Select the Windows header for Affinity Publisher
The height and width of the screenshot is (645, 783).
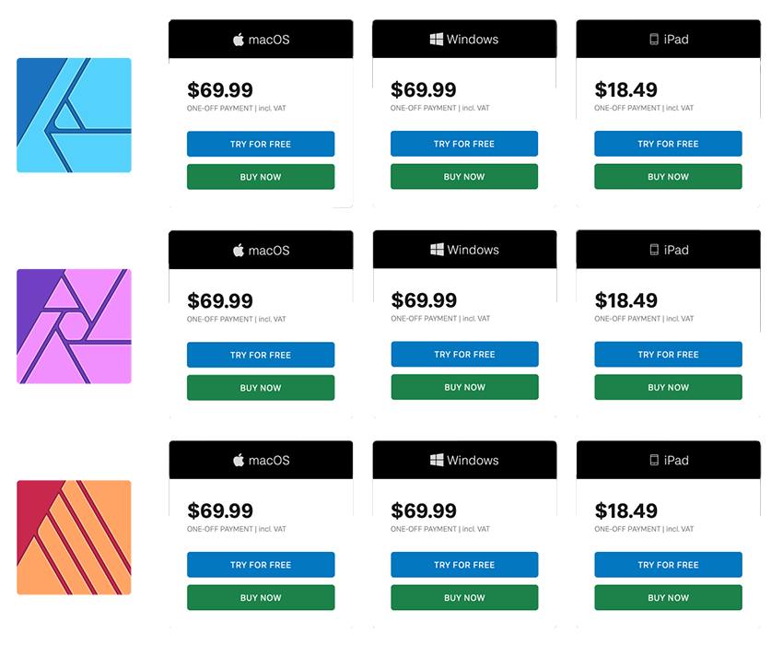(x=464, y=460)
